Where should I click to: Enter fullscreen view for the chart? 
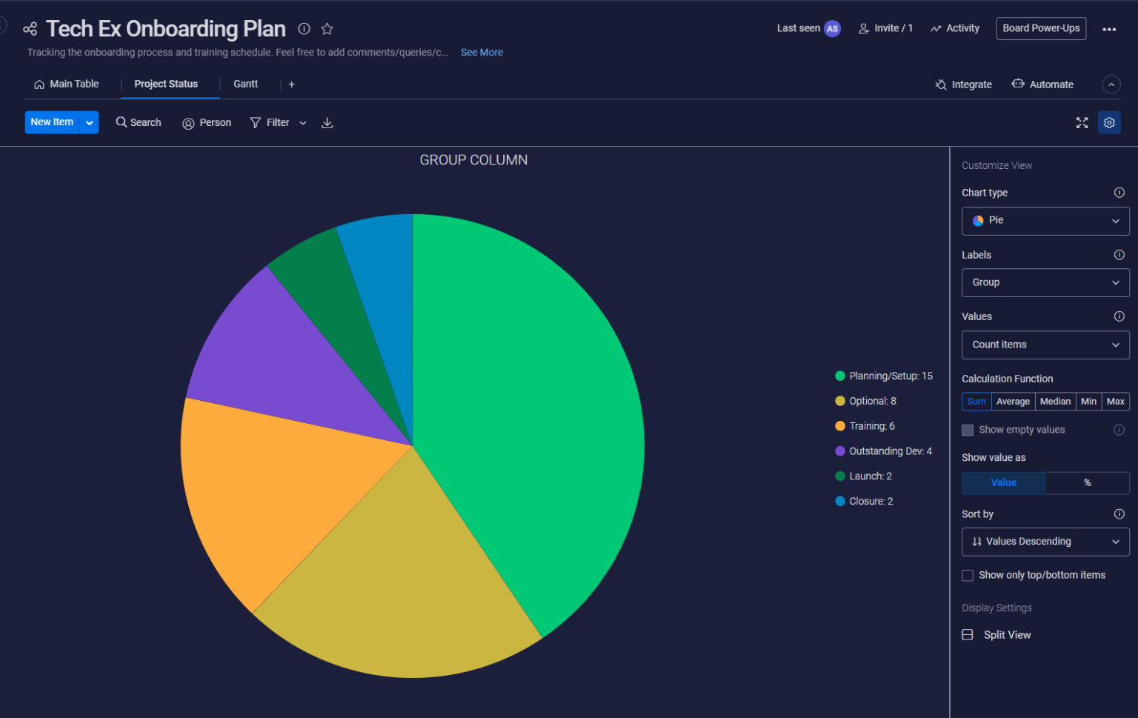point(1082,122)
